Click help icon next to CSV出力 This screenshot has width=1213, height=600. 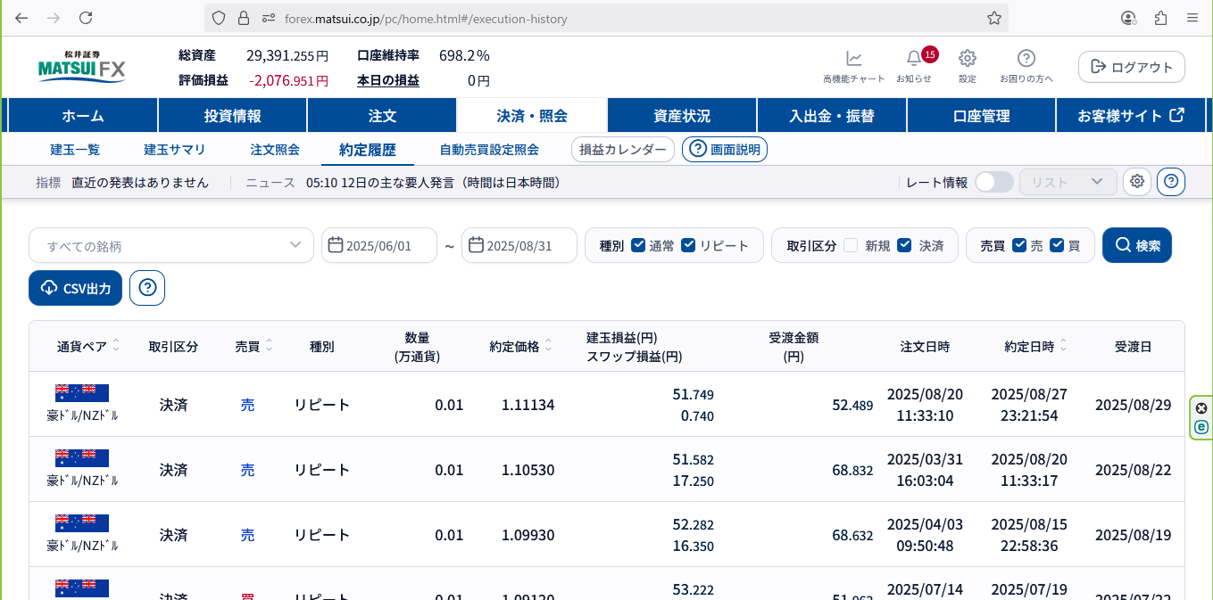coord(147,288)
